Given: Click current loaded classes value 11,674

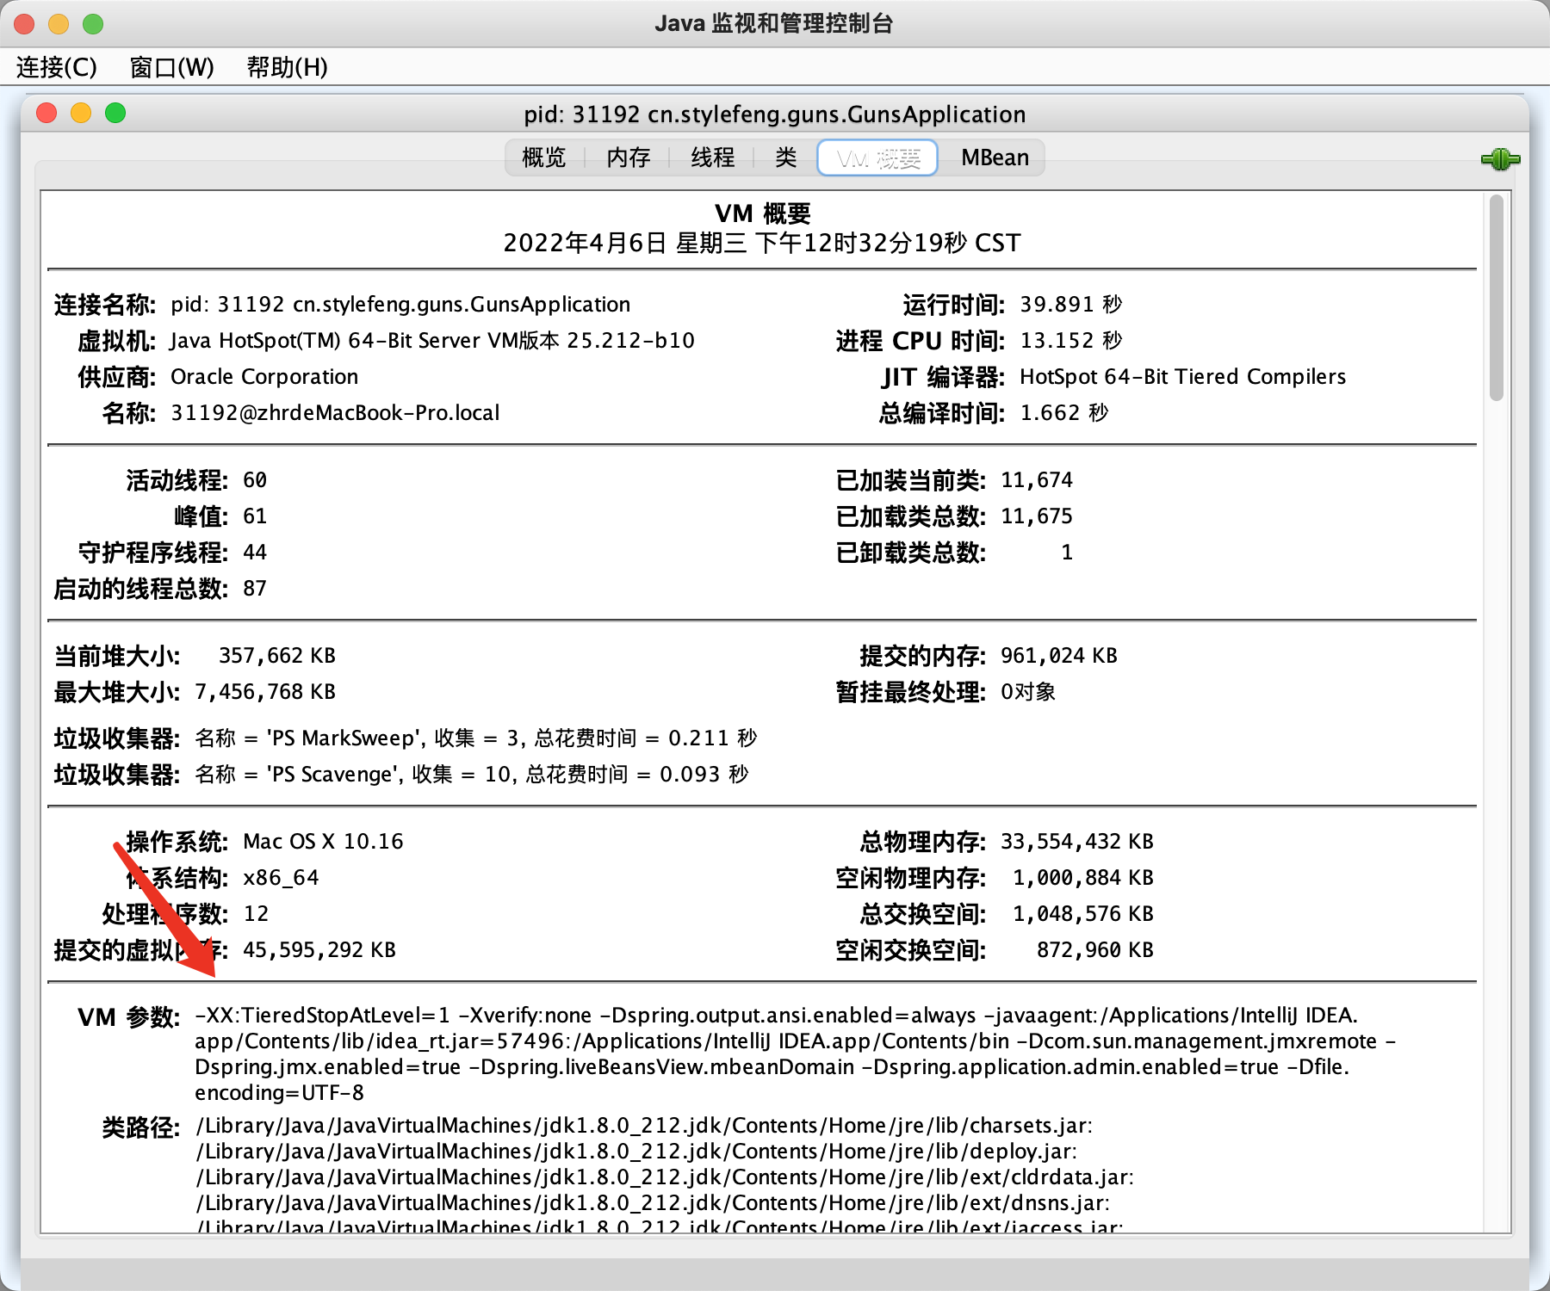Looking at the screenshot, I should 1037,480.
